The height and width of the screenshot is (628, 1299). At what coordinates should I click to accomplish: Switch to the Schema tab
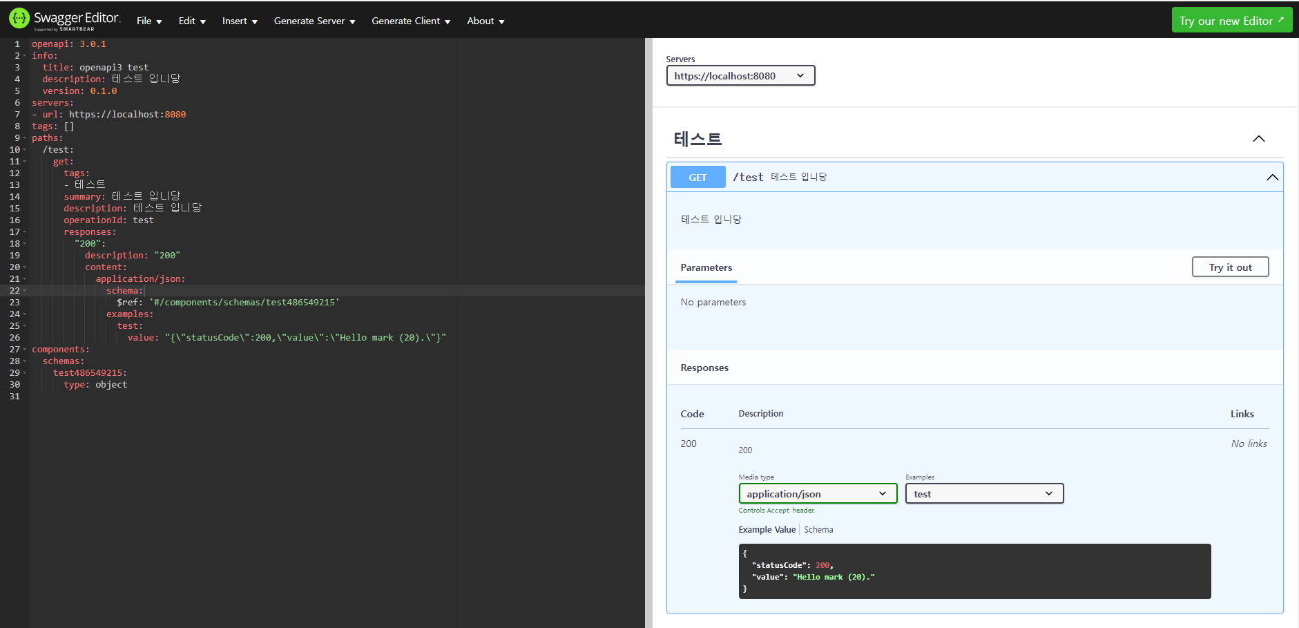pos(818,530)
